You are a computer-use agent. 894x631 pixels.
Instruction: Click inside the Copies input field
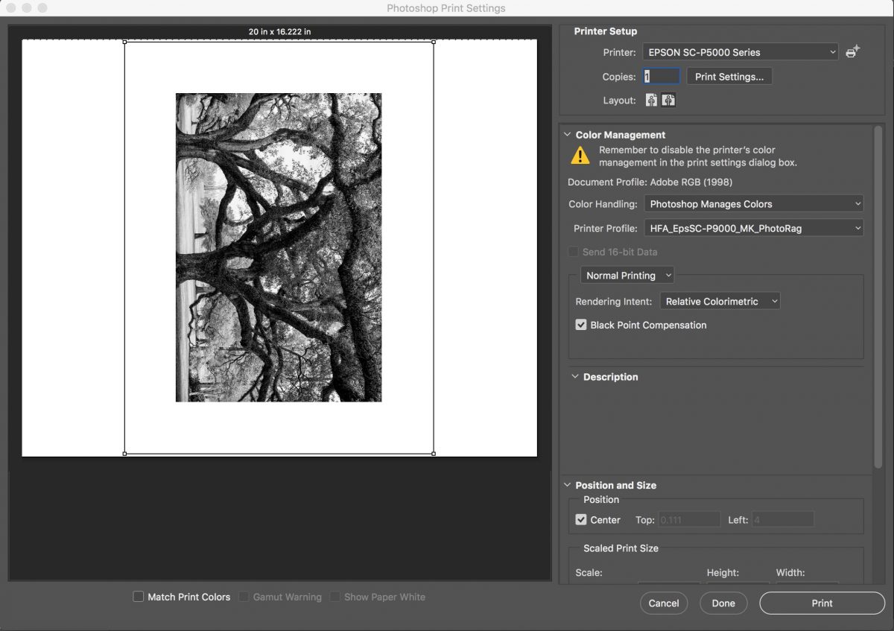(660, 76)
